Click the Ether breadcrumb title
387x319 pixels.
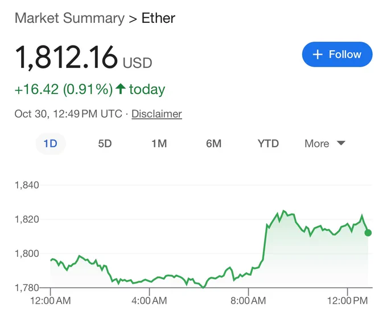pos(158,18)
